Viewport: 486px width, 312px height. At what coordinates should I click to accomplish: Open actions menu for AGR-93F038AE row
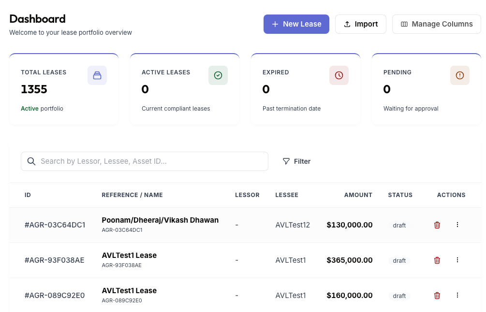[457, 260]
